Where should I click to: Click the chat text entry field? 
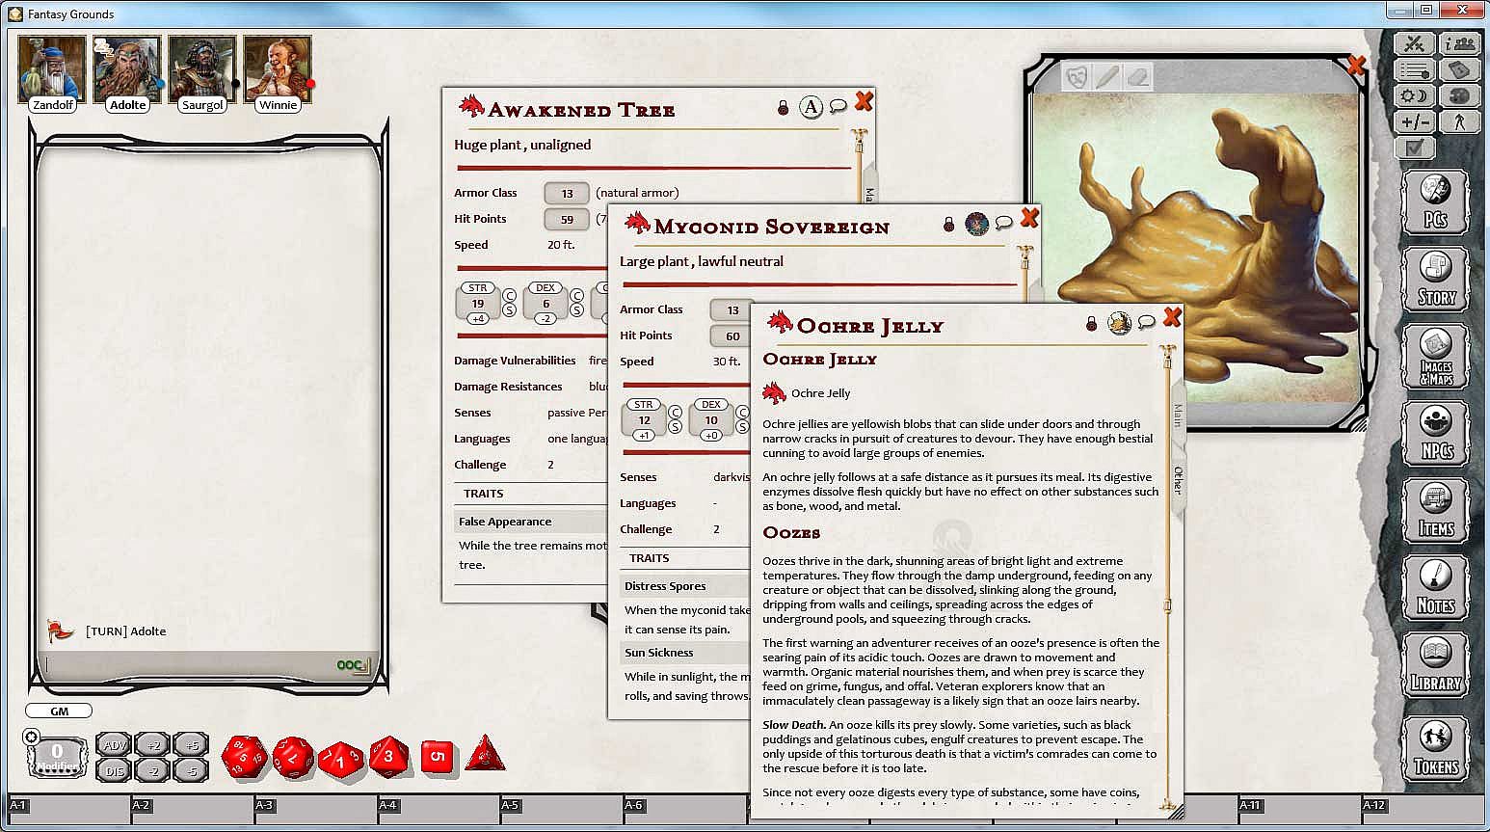coord(188,665)
